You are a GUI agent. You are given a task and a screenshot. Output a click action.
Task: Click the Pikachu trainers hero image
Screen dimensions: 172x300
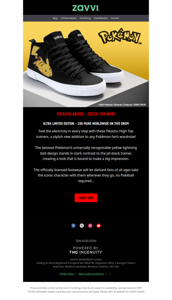tap(86, 64)
